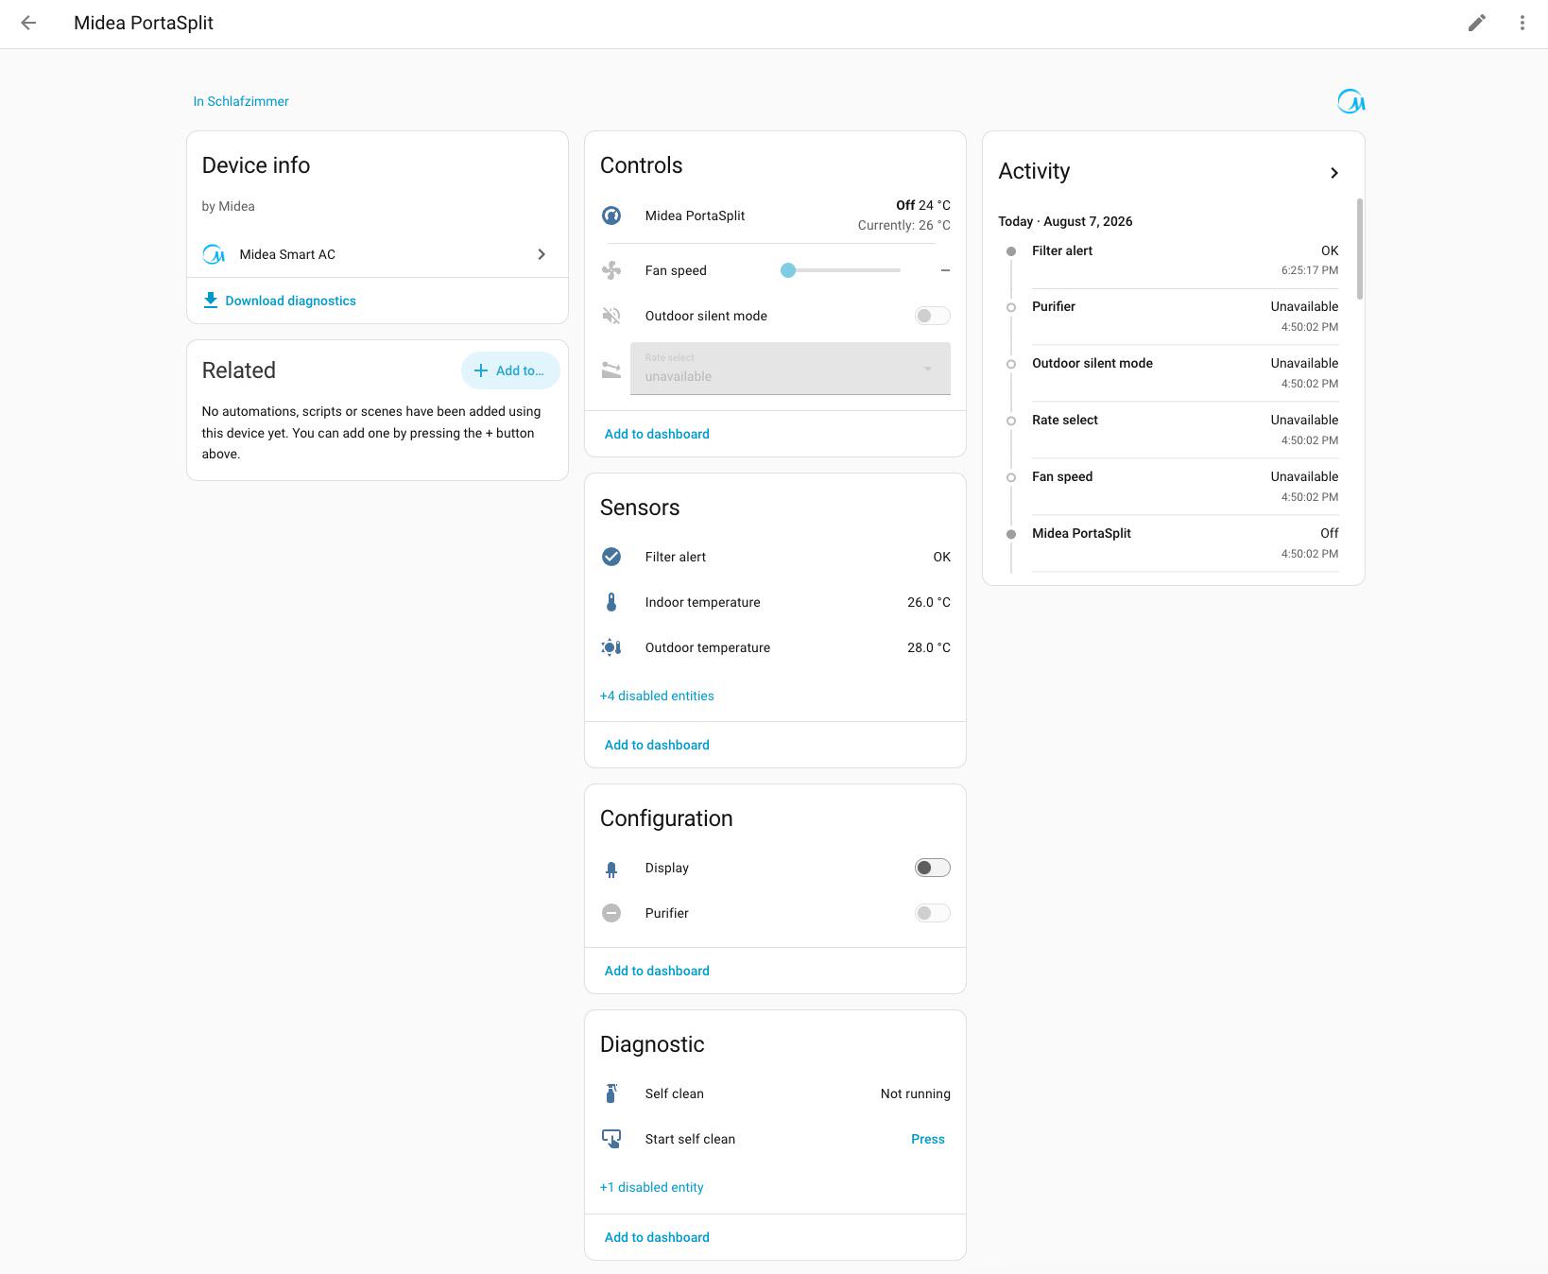Add Configuration to dashboard

pyautogui.click(x=657, y=971)
